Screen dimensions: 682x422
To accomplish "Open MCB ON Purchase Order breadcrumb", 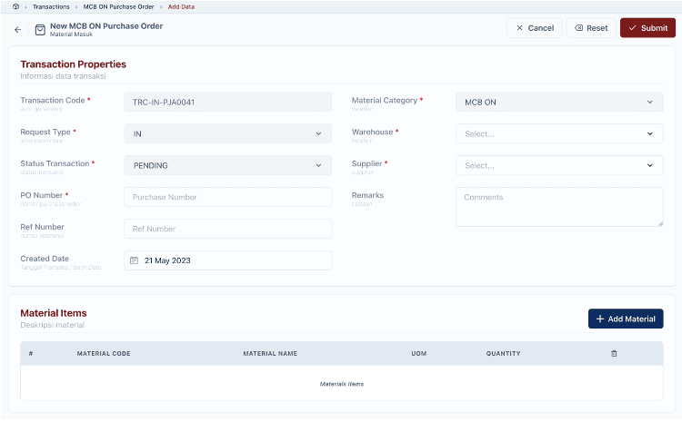I will pyautogui.click(x=118, y=6).
